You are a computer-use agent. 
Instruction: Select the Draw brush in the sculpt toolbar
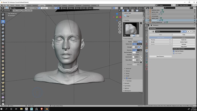point(3,15)
